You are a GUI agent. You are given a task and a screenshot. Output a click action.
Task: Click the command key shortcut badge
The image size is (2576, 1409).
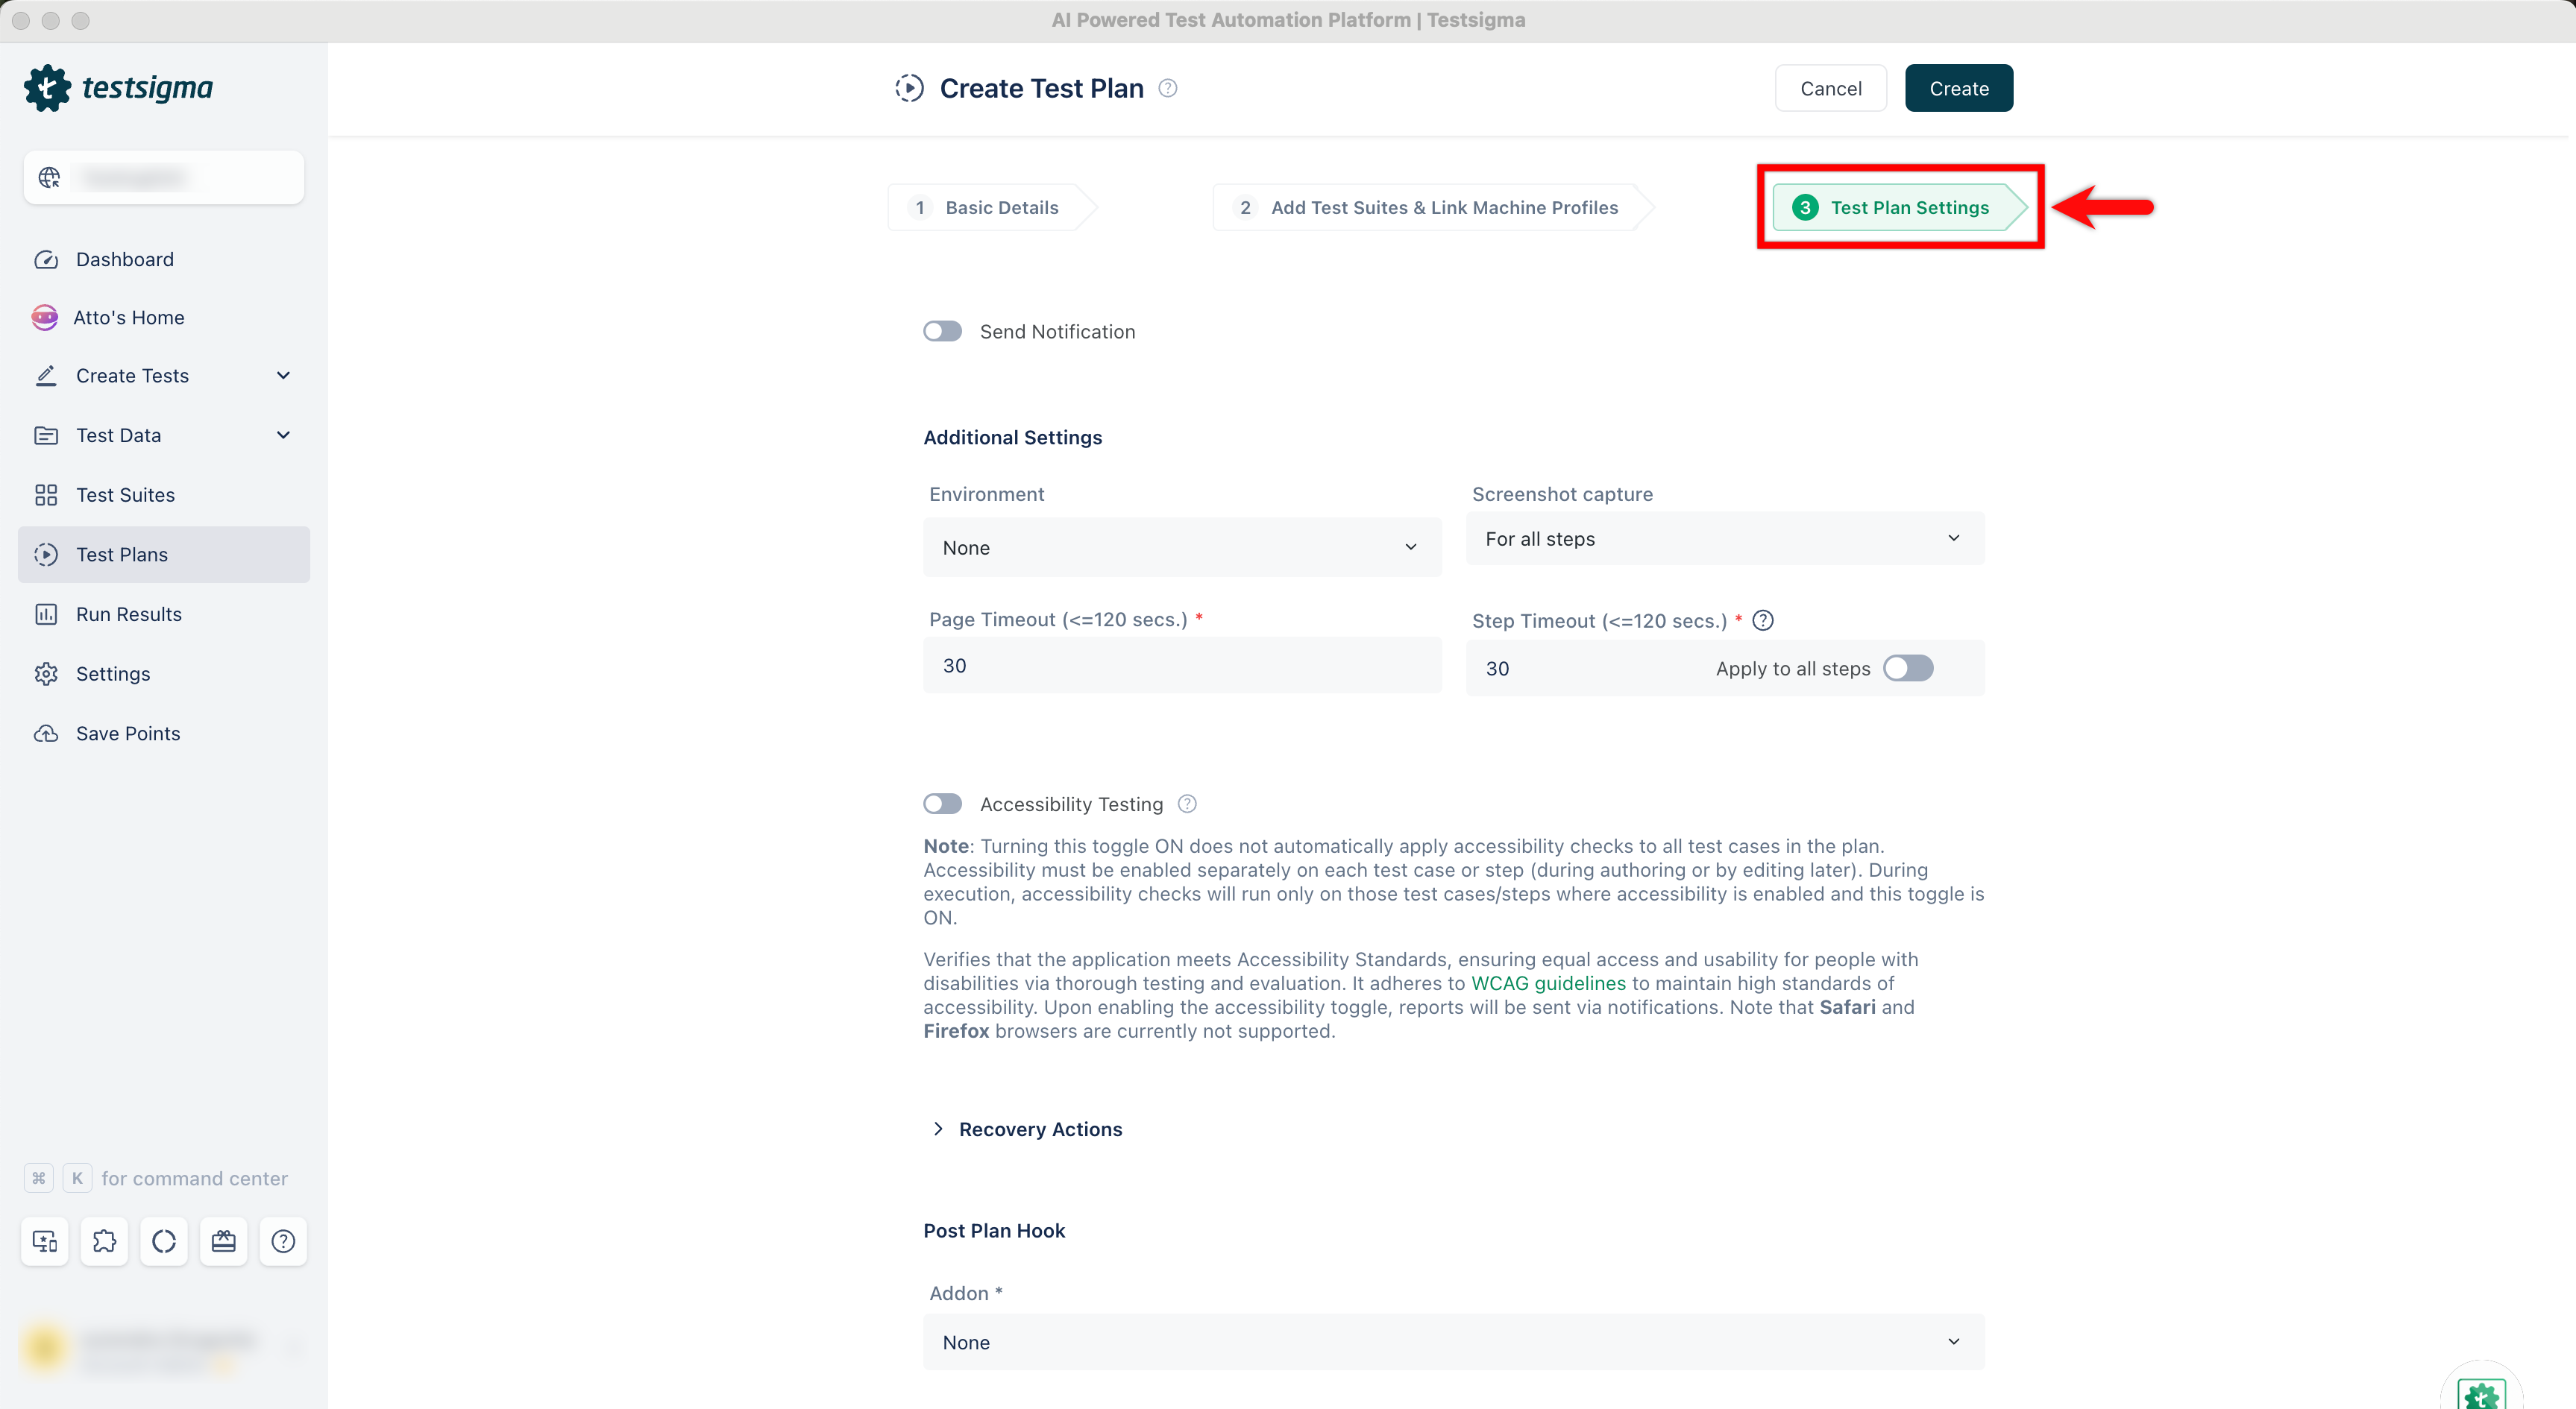[39, 1178]
